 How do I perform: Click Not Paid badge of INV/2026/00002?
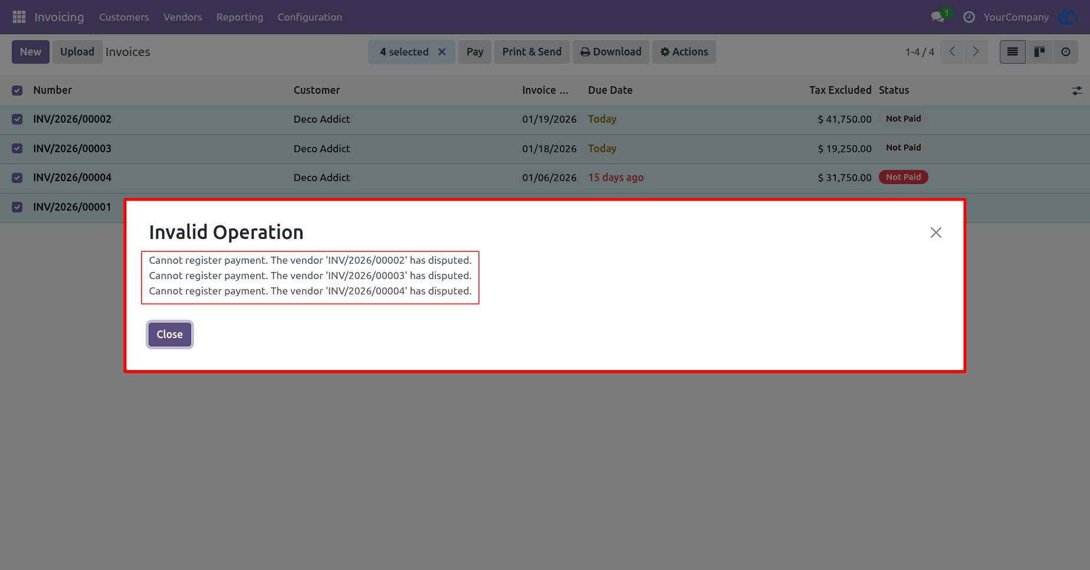(x=904, y=119)
